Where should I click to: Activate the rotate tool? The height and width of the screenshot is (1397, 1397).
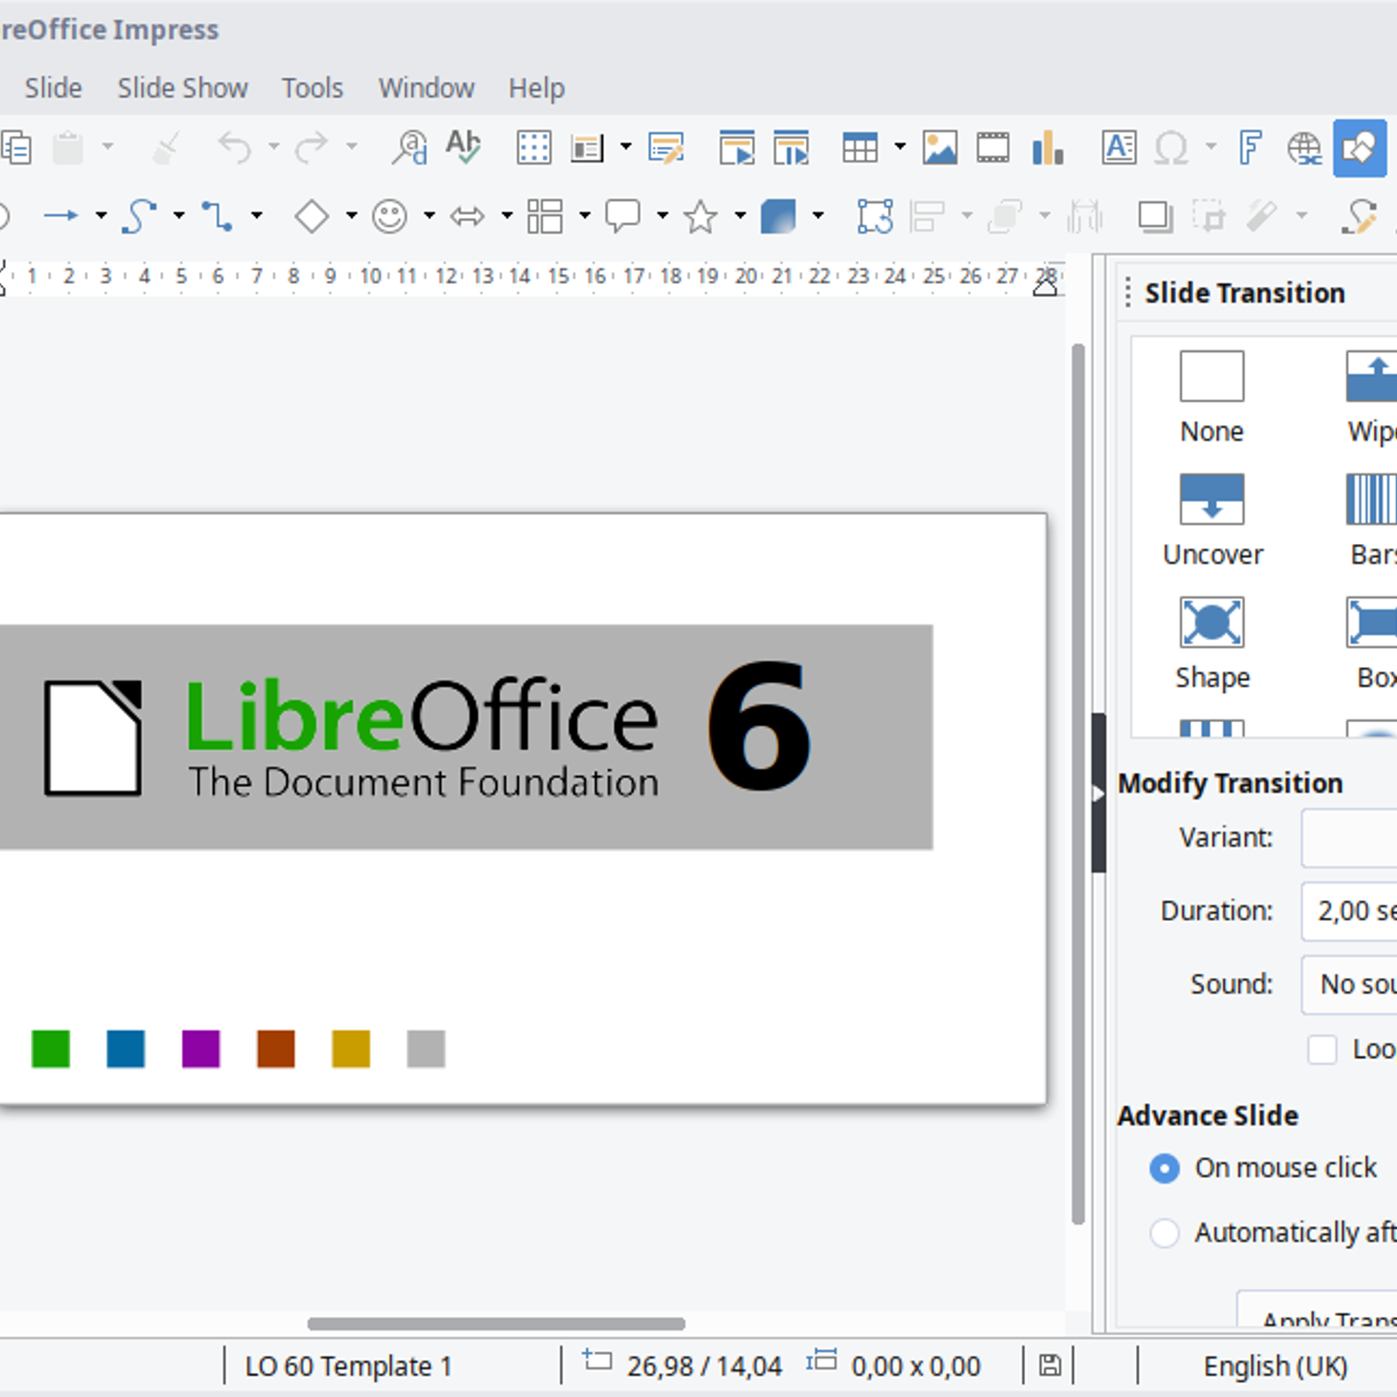point(874,216)
